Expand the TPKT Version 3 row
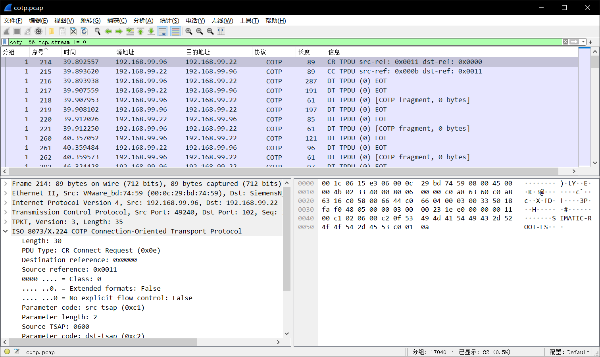Screen dimensions: 600x357 [6, 222]
